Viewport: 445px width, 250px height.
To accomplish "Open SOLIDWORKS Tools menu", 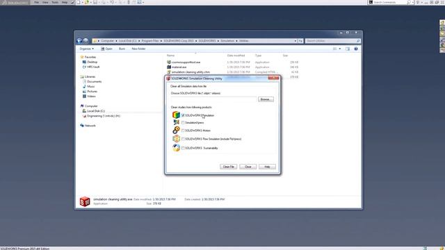I will point(55,2).
